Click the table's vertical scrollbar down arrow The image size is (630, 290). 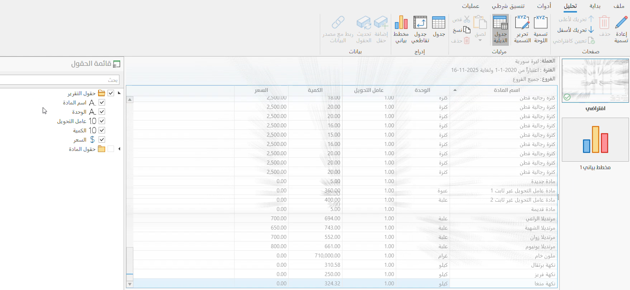pyautogui.click(x=130, y=284)
